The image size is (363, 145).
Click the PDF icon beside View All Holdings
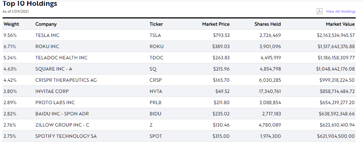(320, 11)
